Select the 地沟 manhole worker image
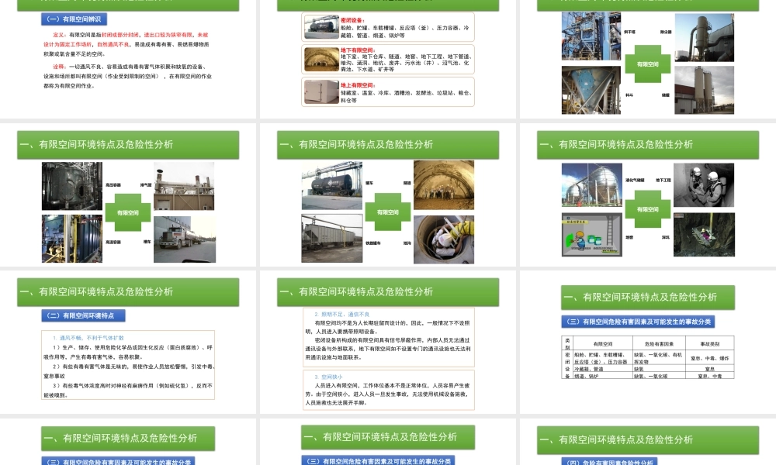776x465 pixels. click(446, 238)
